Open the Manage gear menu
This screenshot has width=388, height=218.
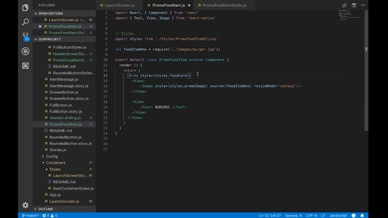(25, 205)
